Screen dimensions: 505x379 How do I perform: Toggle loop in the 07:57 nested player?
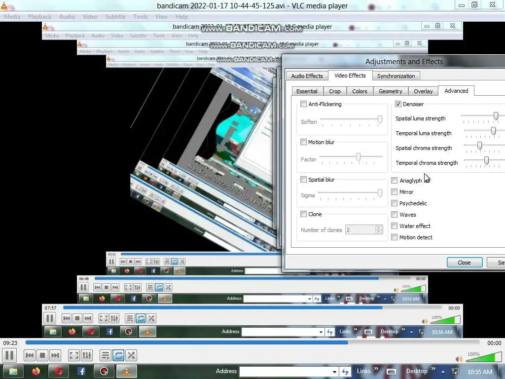[x=141, y=318]
